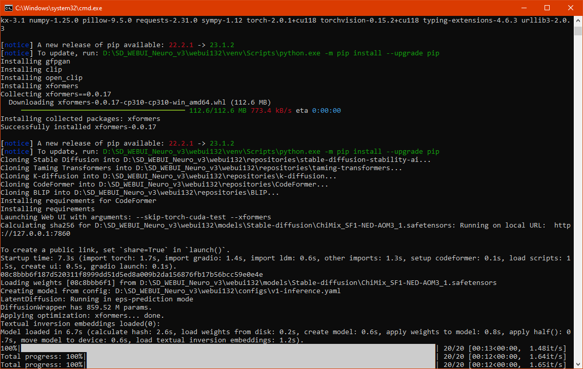Click the 'Loading weights [08c8bbb6f1]' line

click(x=248, y=282)
